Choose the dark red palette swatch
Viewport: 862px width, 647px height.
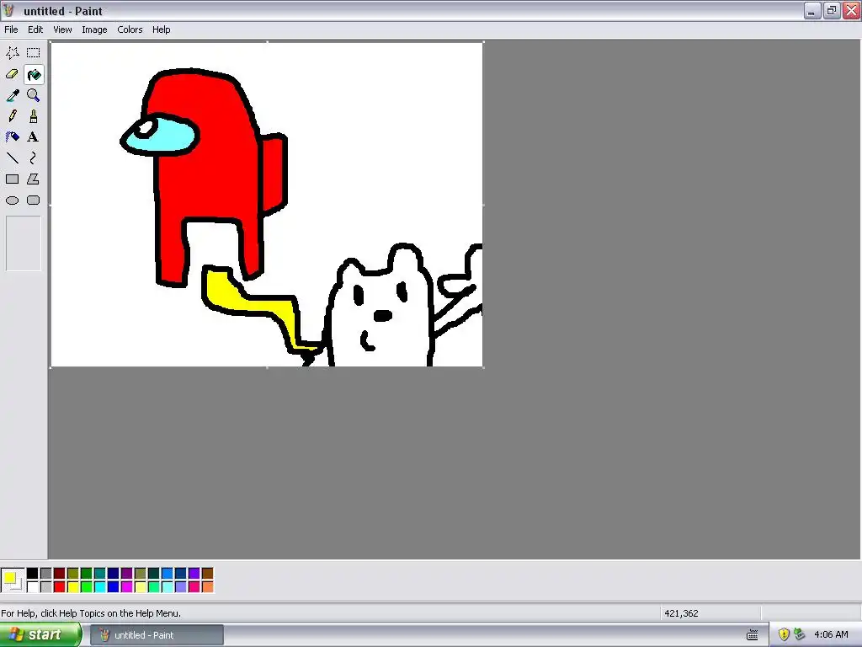[60, 574]
